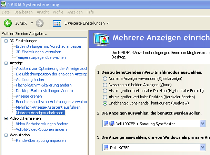Open the Anzeigen menu
The image size is (210, 155).
(75, 12)
